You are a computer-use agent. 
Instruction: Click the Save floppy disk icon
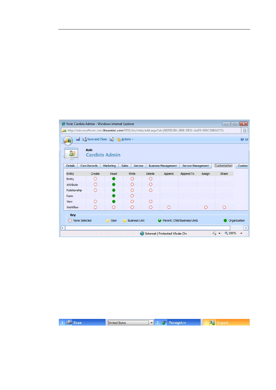coord(78,139)
